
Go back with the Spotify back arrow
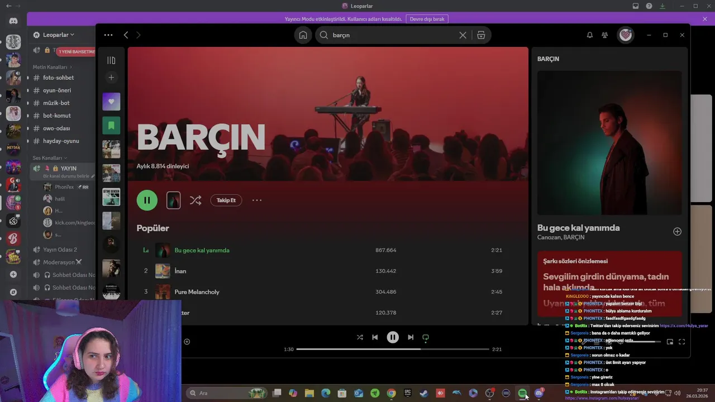pos(126,35)
